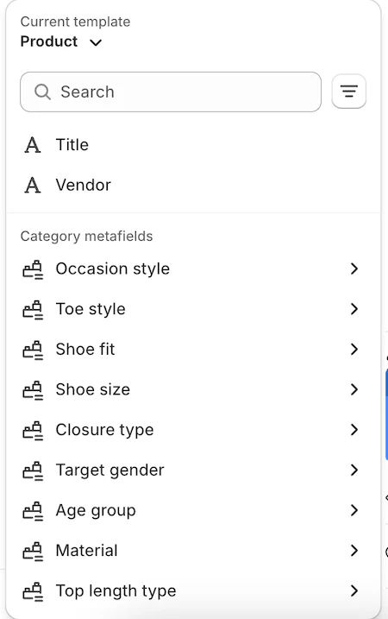Expand the Shoe size chevron

point(354,389)
